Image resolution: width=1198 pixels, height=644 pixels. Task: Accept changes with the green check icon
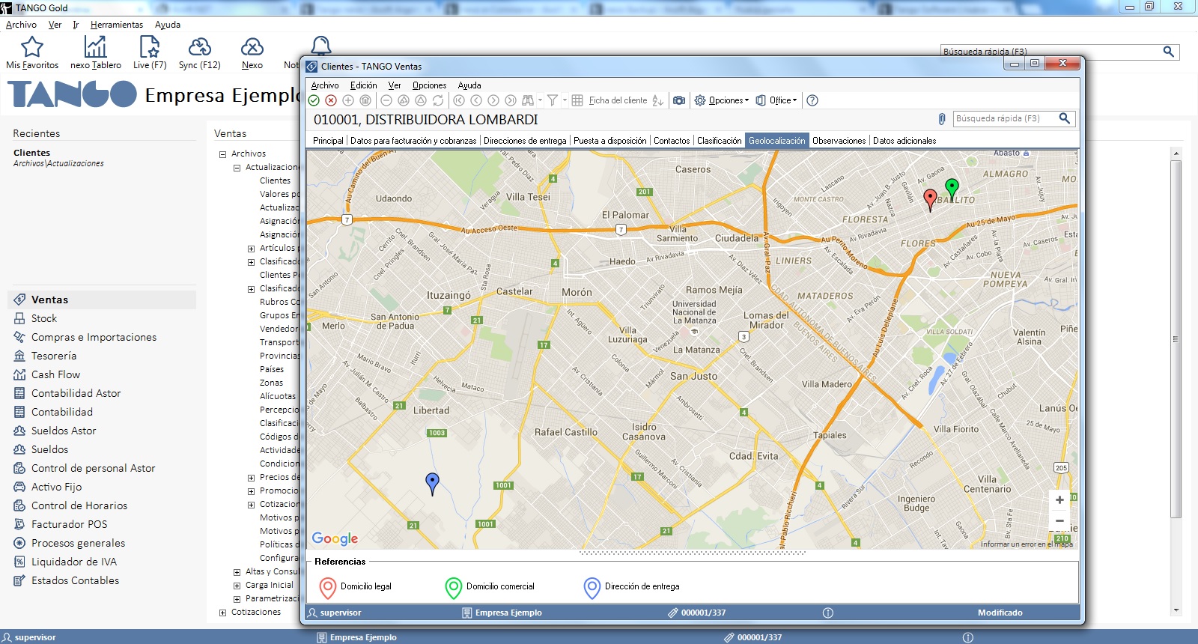[x=314, y=100]
